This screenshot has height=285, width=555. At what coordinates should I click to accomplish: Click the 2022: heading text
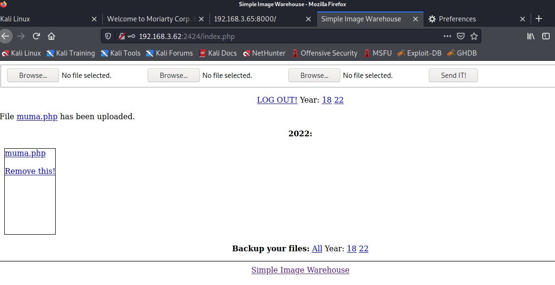[300, 133]
